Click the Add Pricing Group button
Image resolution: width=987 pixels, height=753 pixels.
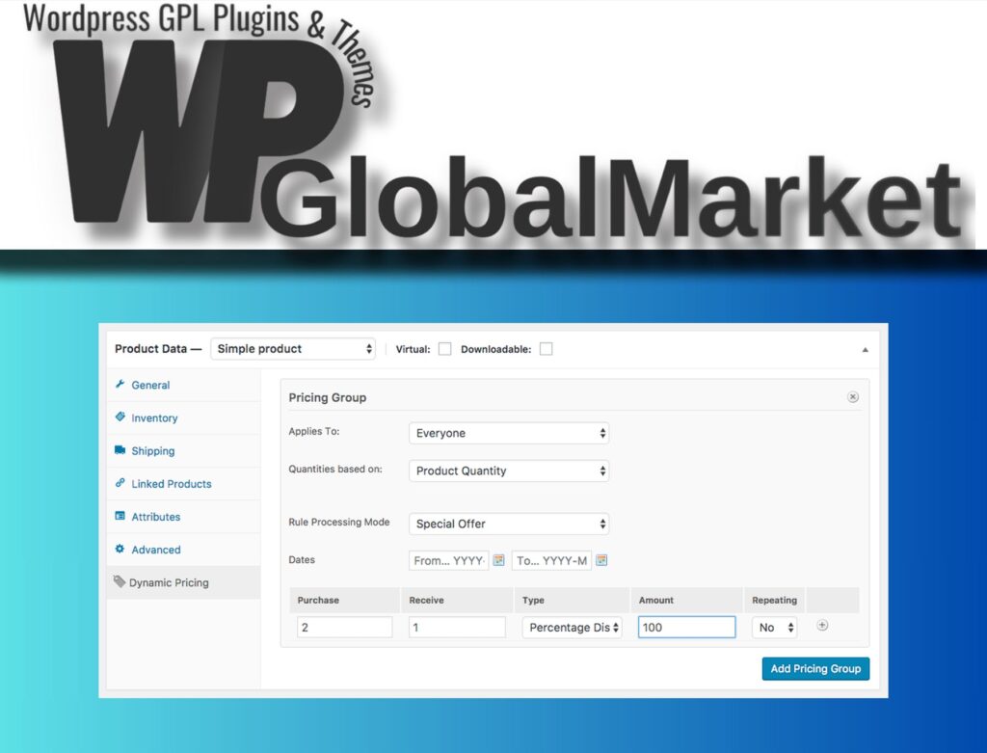point(815,668)
